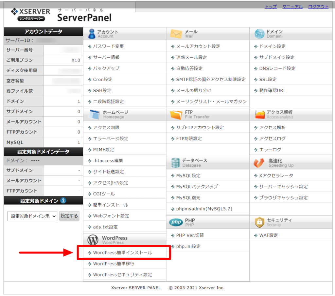
Task: Open MySQL復元
Action: (188, 198)
